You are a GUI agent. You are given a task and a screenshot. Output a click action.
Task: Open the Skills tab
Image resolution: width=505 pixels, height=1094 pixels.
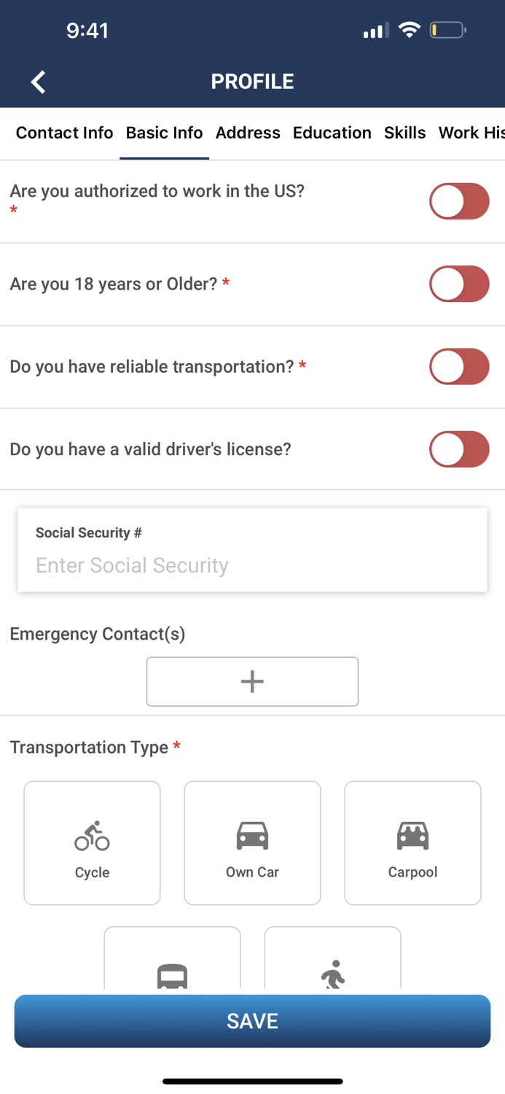click(405, 133)
